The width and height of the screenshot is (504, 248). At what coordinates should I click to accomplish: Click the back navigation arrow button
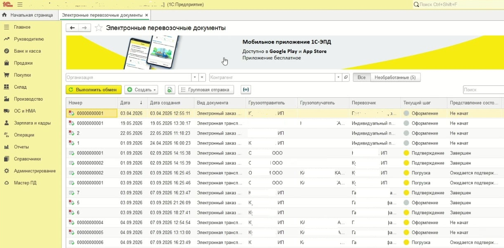(72, 28)
